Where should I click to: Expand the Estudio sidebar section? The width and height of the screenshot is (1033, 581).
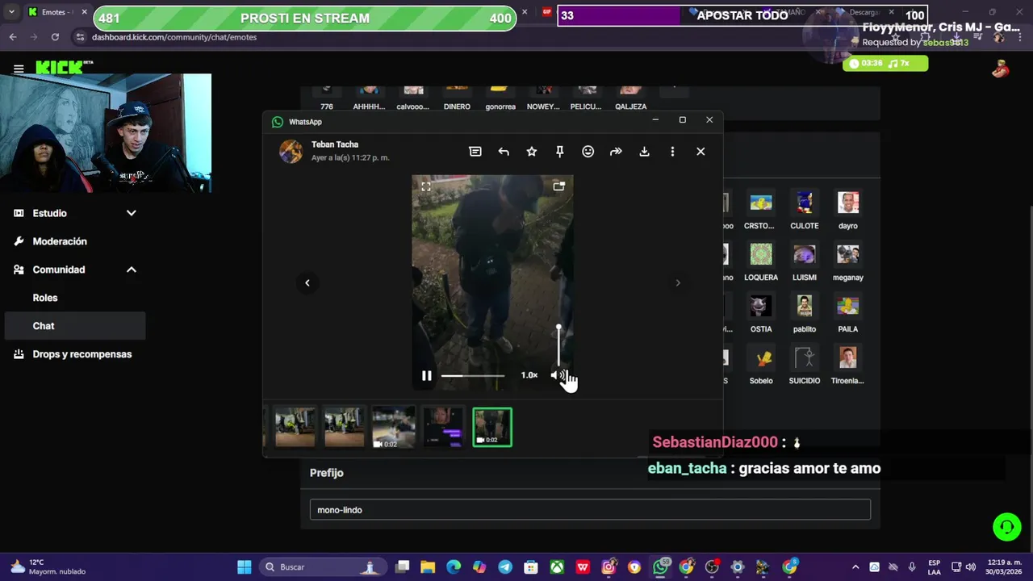tap(75, 213)
